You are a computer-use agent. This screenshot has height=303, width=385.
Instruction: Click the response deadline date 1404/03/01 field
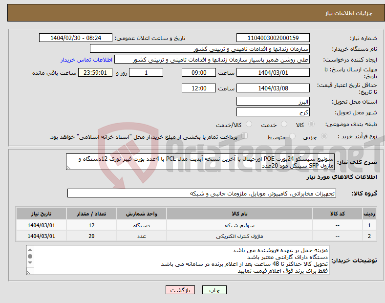273,73
